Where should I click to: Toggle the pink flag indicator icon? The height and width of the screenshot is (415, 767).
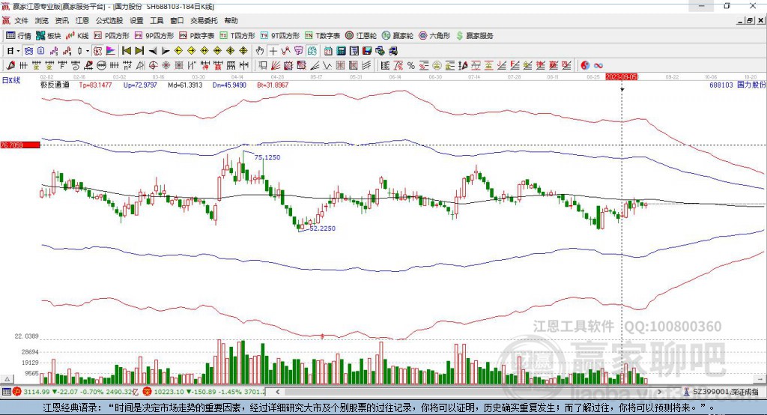111,51
